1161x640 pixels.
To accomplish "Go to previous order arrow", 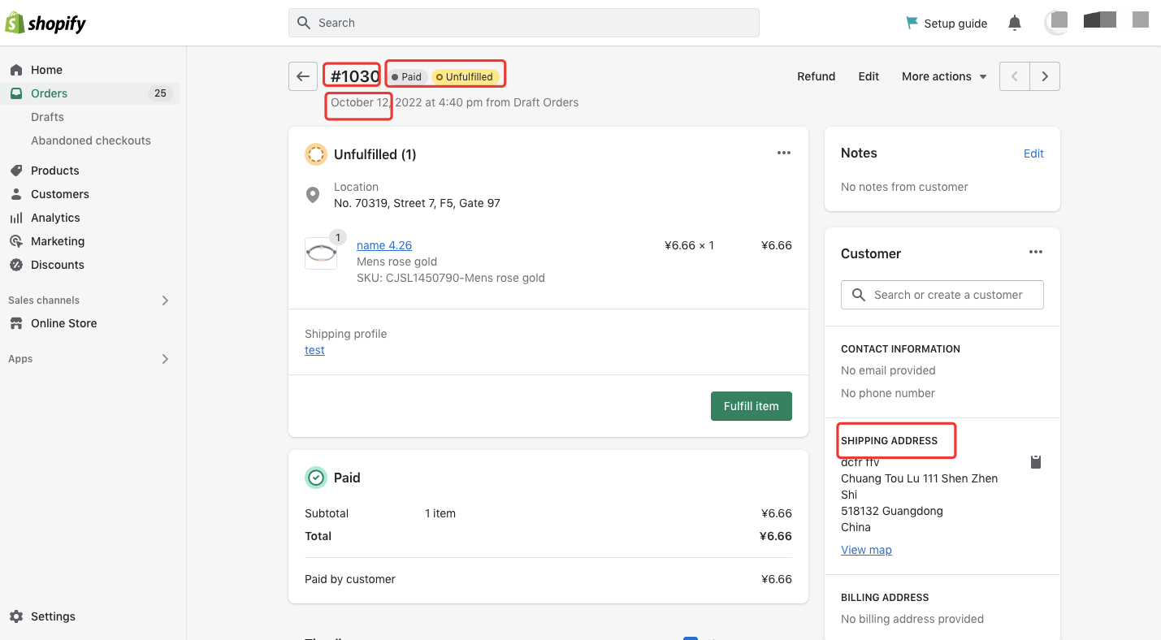I will (1014, 76).
